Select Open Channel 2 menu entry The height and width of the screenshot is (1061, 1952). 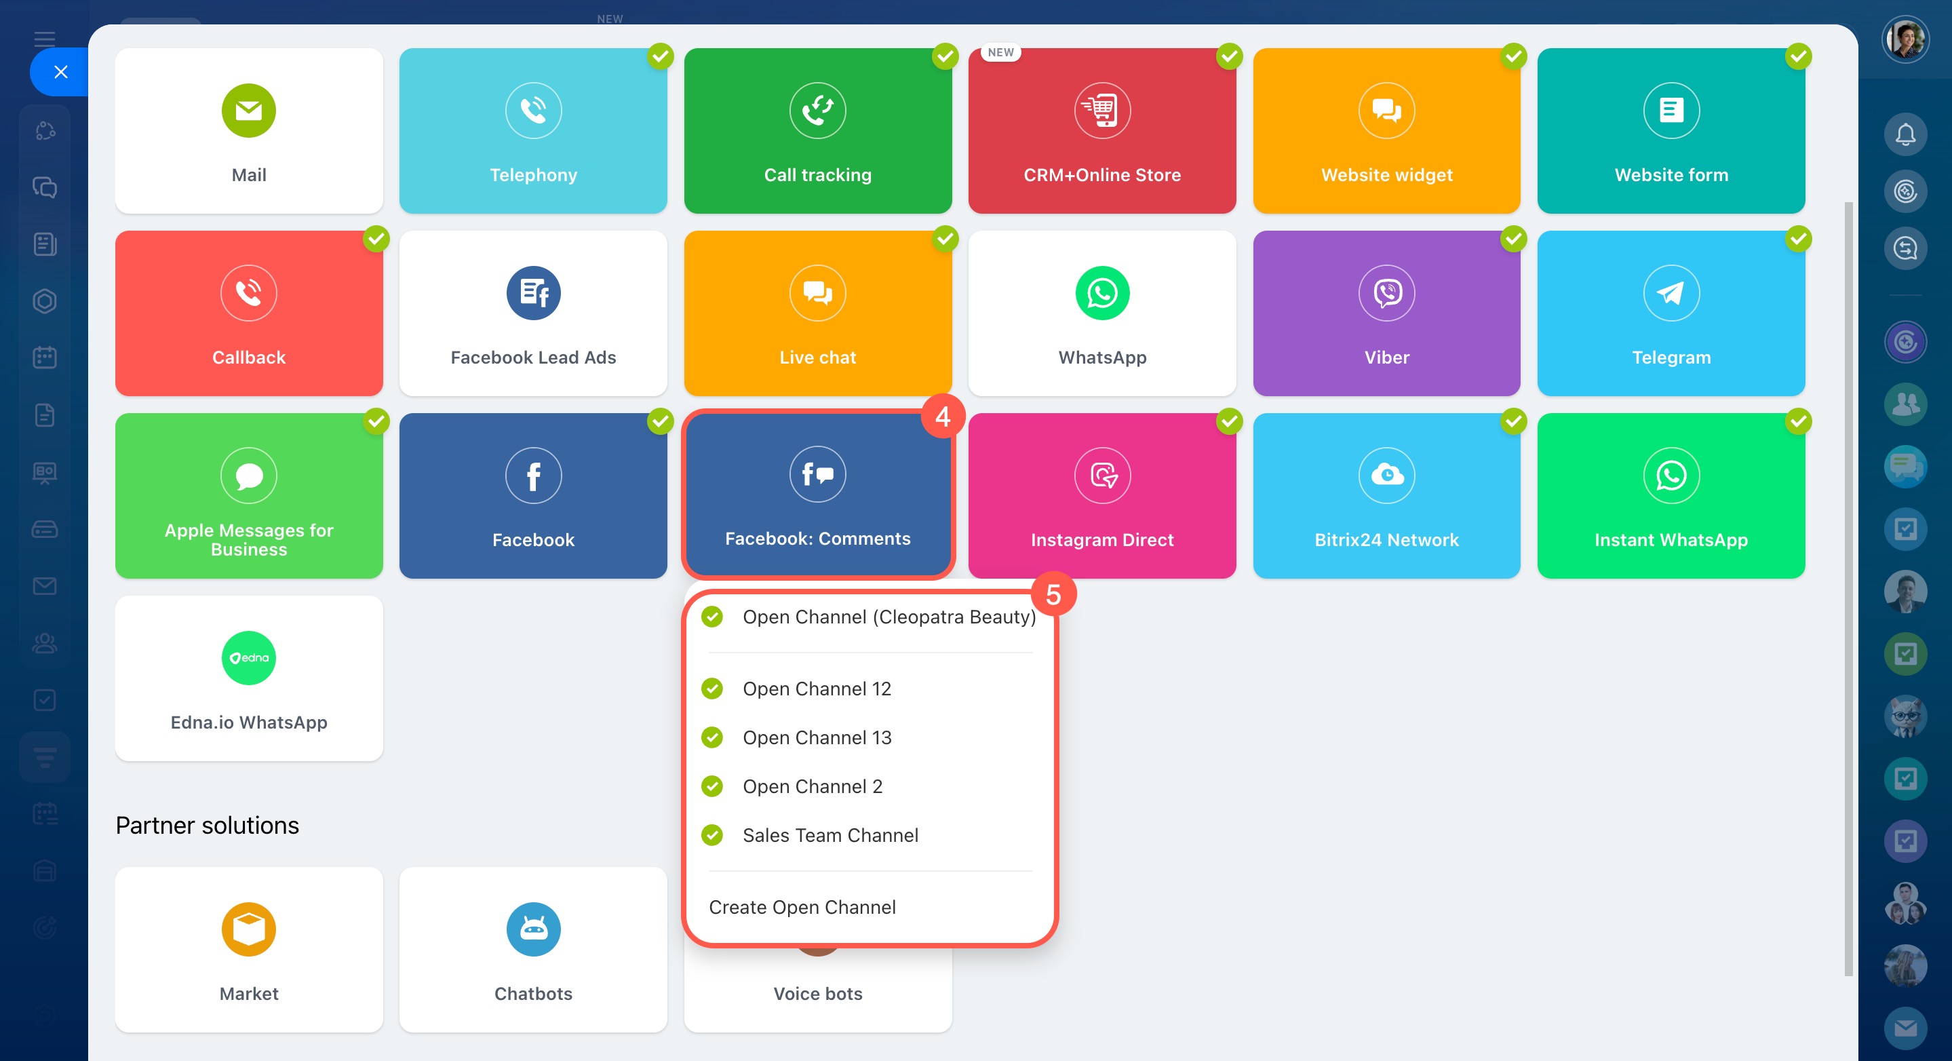tap(812, 786)
